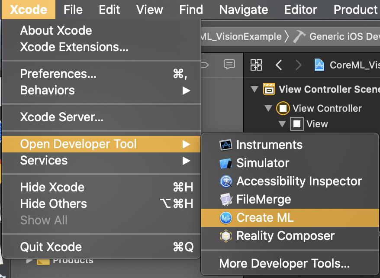
Task: Click the Reality Composer icon
Action: click(226, 236)
